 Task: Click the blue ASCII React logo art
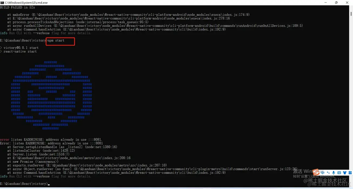(51, 95)
